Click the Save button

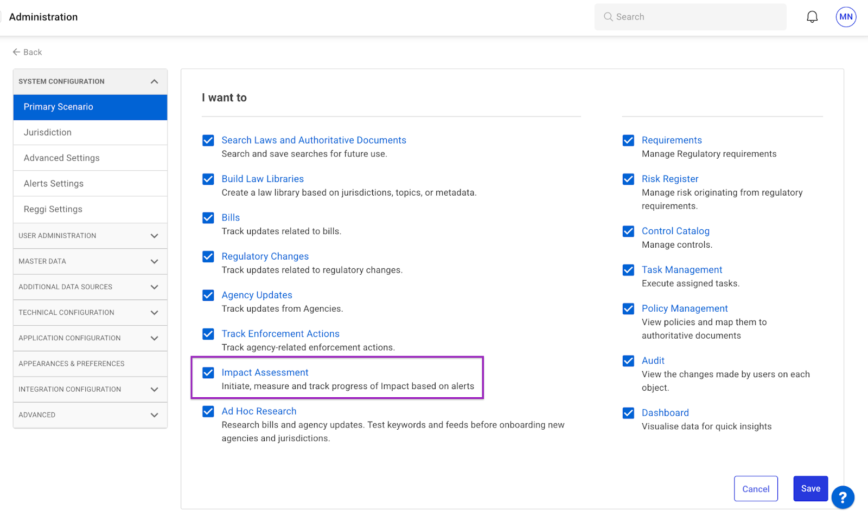pyautogui.click(x=810, y=488)
